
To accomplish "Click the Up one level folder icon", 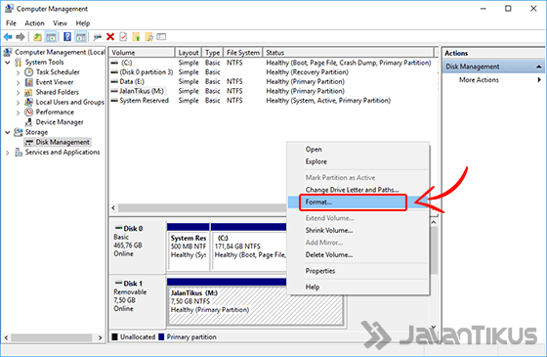I will 37,37.
